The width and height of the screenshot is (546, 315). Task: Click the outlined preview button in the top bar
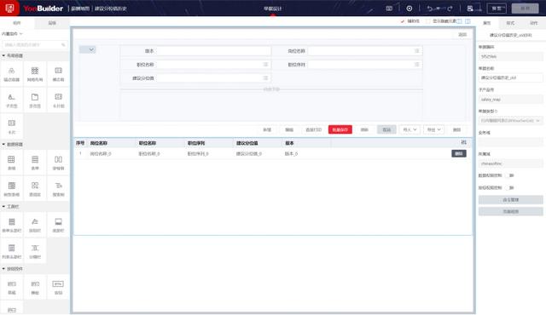point(497,9)
